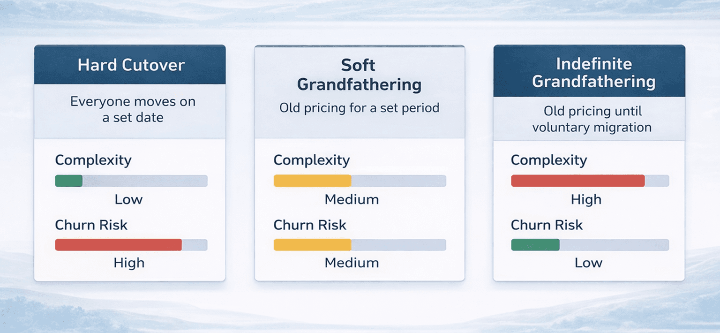
Task: Click the "Low" complexity value under Hard Cutover
Action: click(128, 200)
